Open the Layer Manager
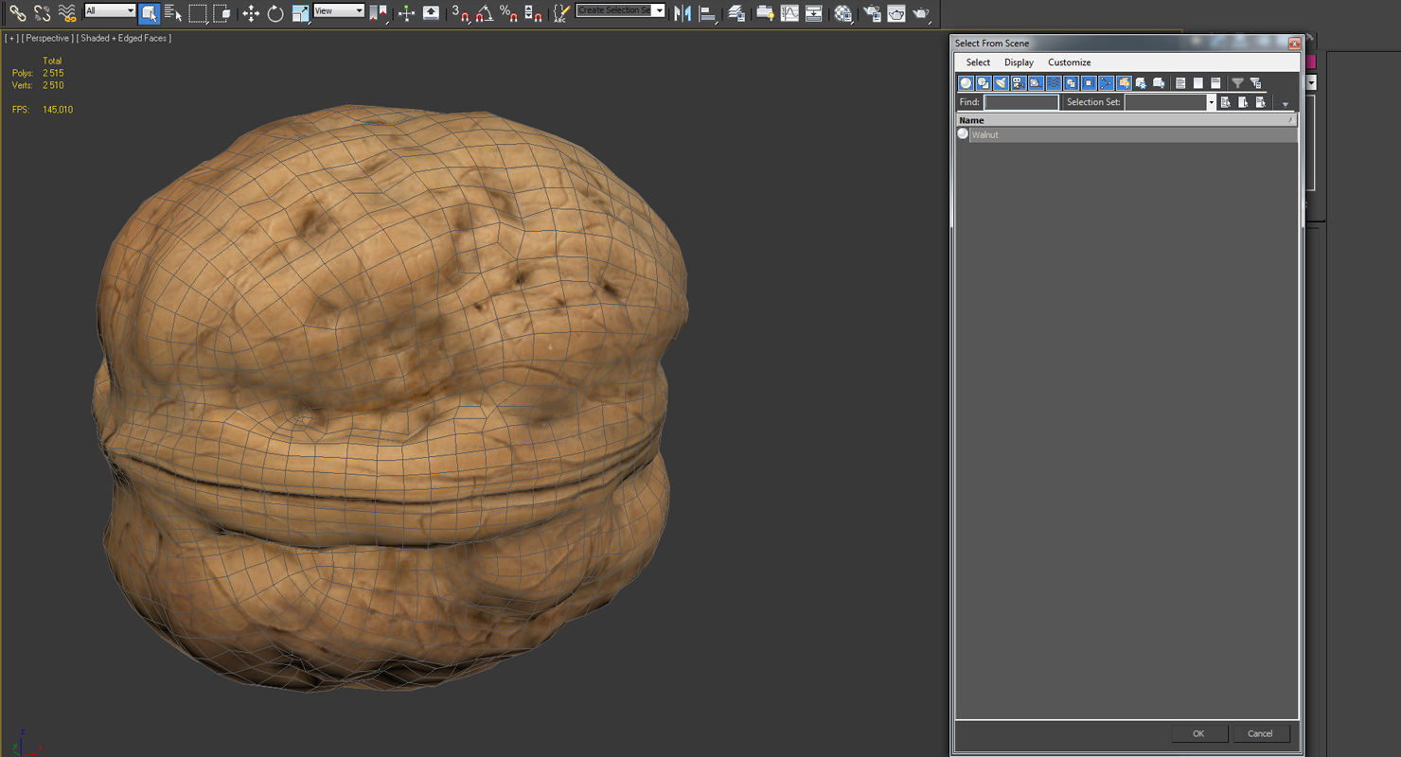Screen dimensions: 1401x757 (736, 13)
